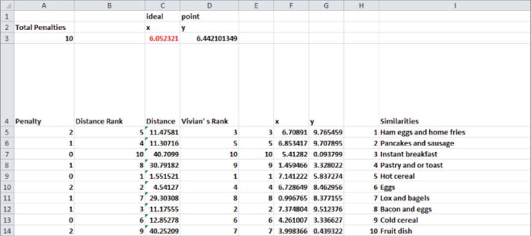Select distance value 11.17555
The height and width of the screenshot is (236, 531).
(162, 209)
